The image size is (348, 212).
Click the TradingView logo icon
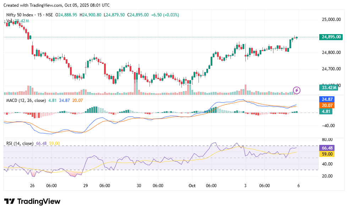pos(10,201)
